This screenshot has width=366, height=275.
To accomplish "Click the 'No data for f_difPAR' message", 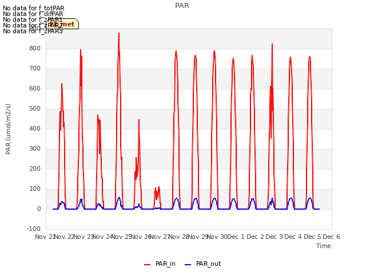I will click(x=33, y=14).
